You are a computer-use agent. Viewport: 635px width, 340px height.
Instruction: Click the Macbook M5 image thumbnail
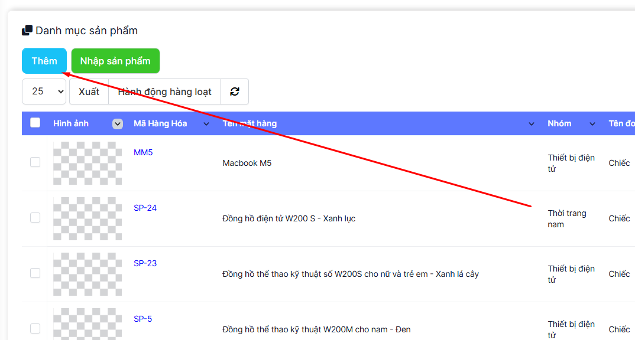[88, 163]
